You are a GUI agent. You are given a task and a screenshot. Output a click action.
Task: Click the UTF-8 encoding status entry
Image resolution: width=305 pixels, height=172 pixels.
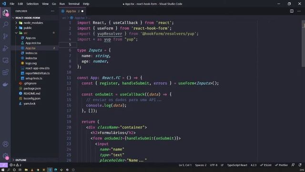pos(213,165)
